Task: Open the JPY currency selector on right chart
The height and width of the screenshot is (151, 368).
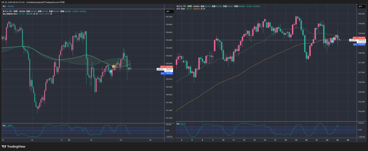Action: point(360,6)
